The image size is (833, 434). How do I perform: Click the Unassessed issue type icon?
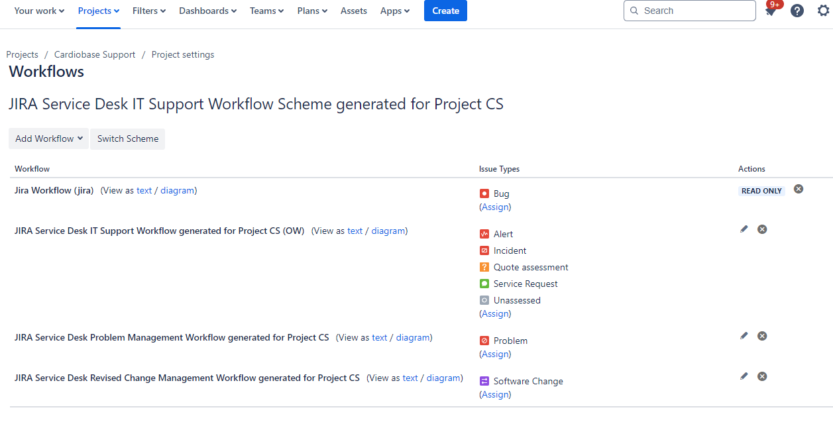(x=484, y=299)
